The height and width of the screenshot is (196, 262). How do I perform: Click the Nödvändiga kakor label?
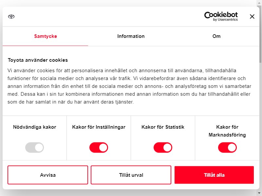(x=35, y=127)
